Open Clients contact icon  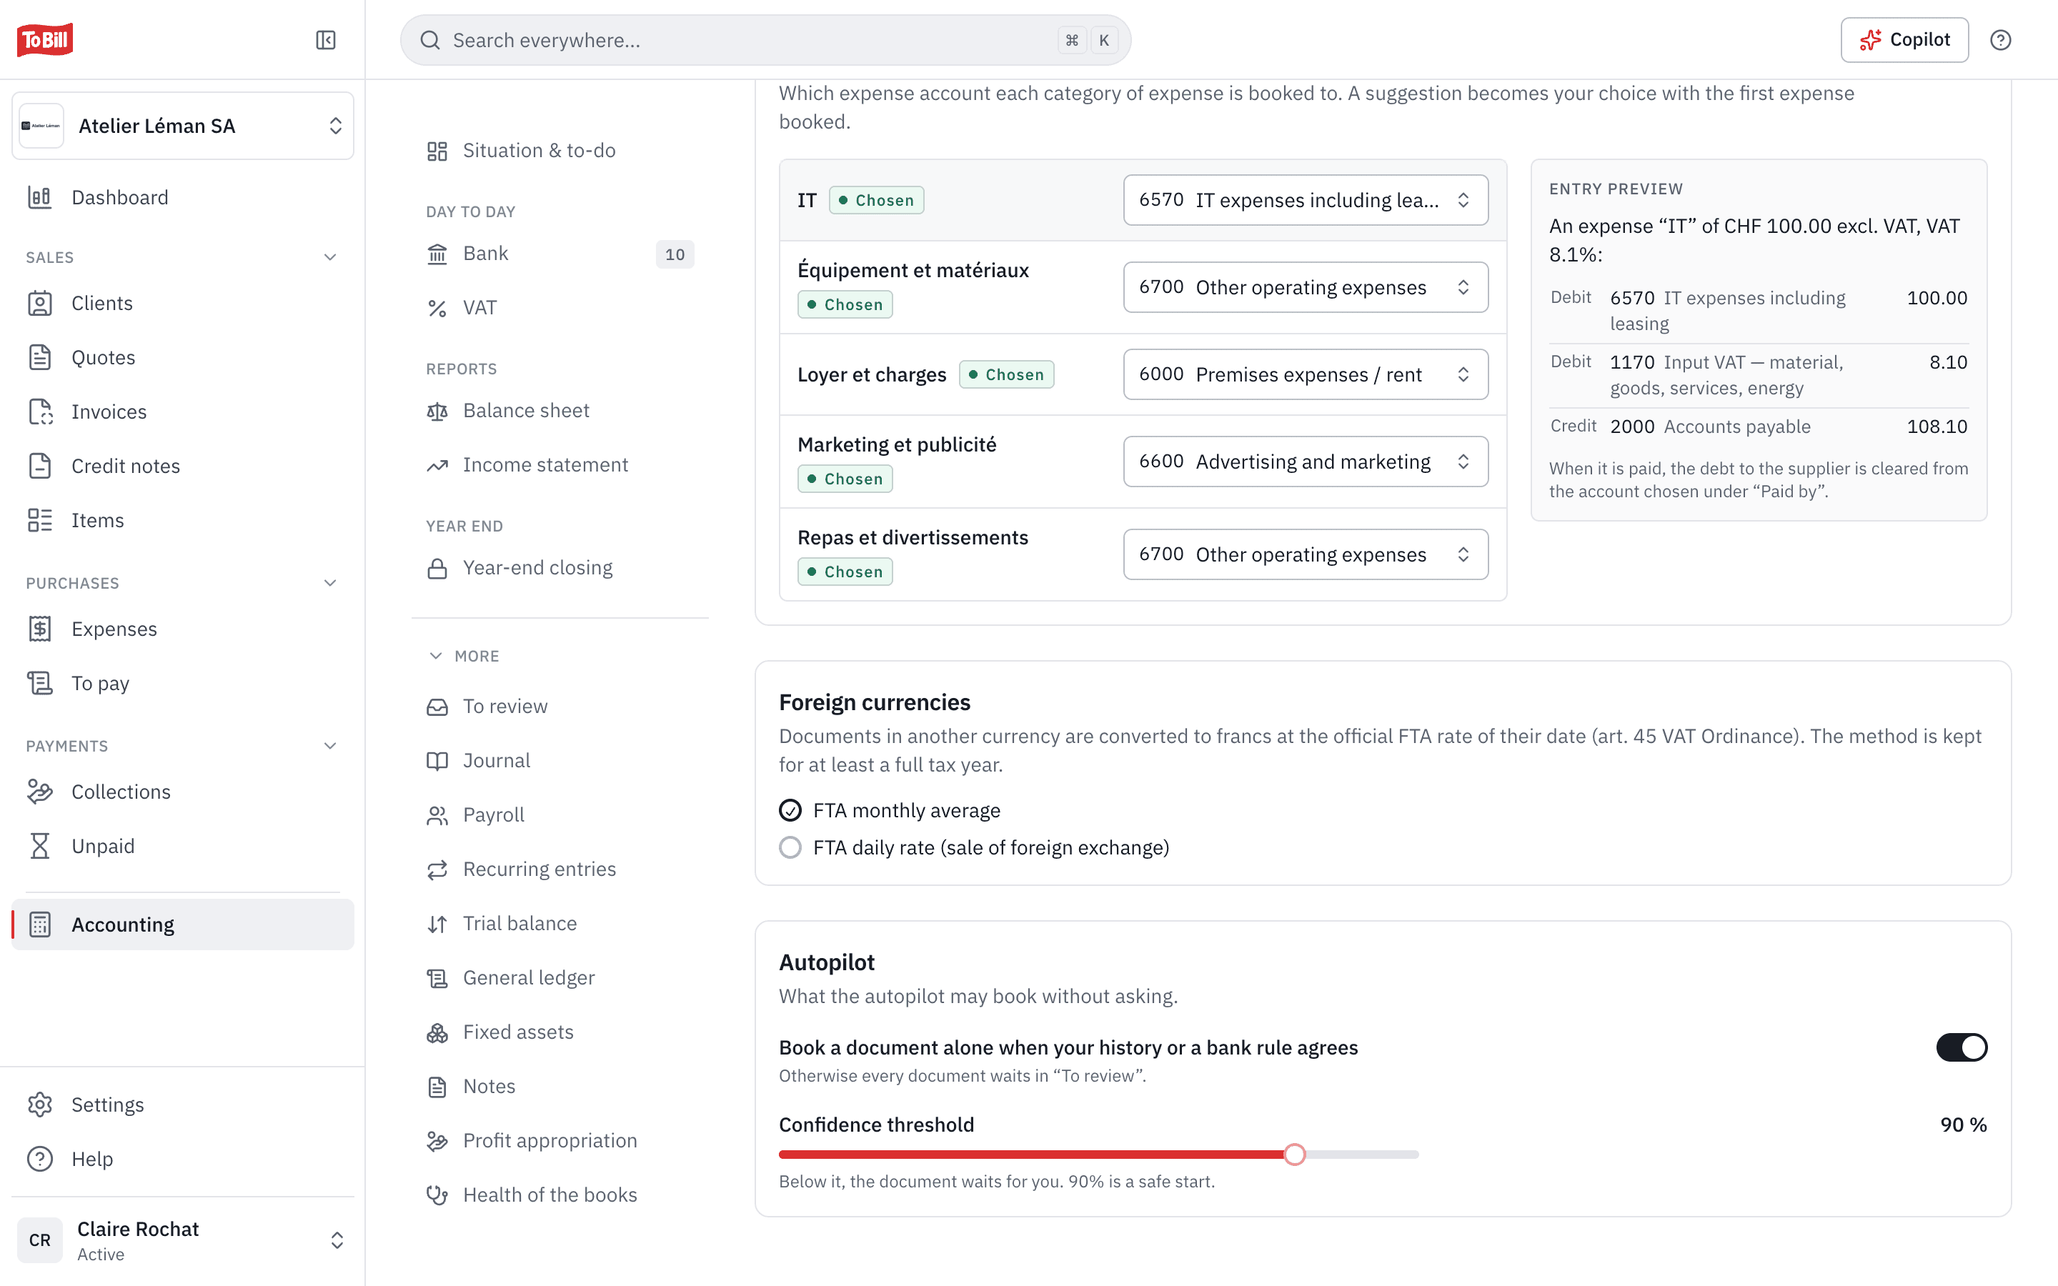[x=40, y=304]
